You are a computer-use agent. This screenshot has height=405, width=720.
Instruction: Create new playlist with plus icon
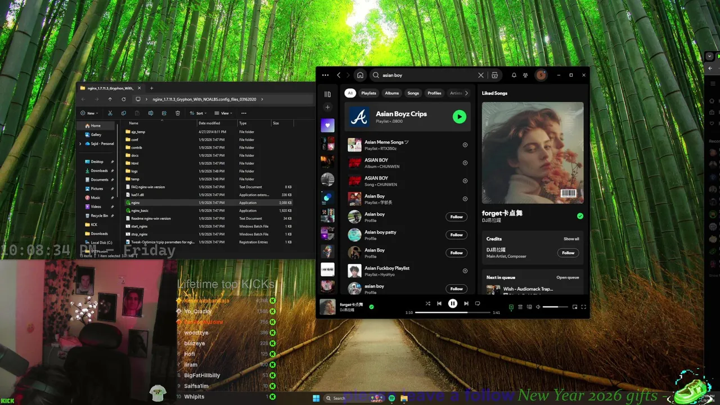coord(327,107)
